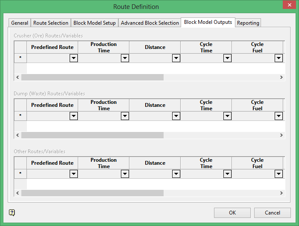299x226 pixels.
Task: Open the help icon at bottom left
Action: (12, 212)
